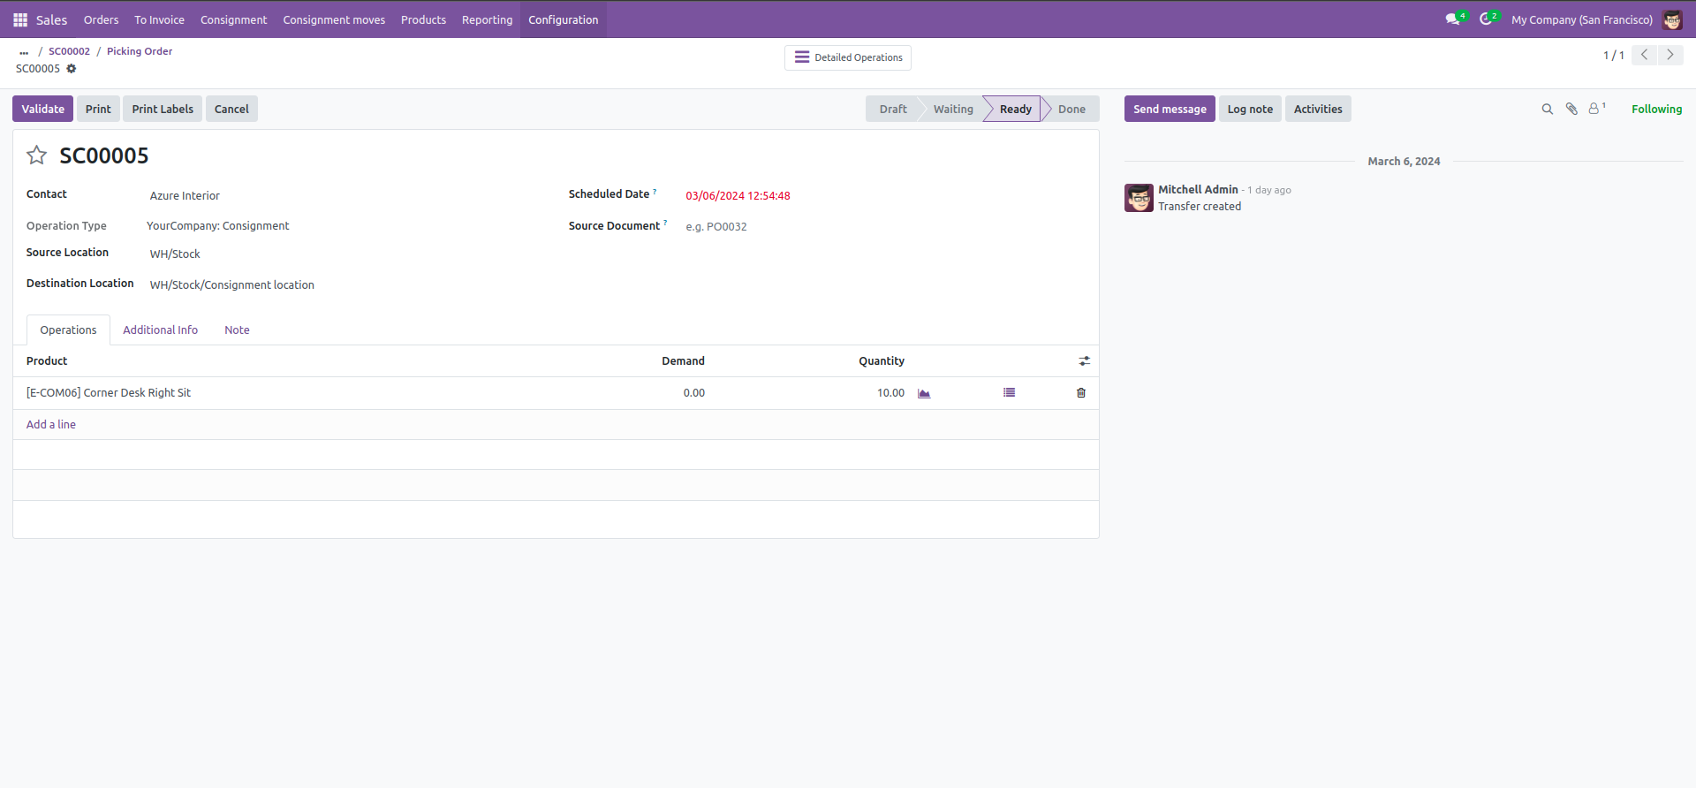Mark SC00005 as favorite with star
The height and width of the screenshot is (788, 1696).
tap(36, 155)
